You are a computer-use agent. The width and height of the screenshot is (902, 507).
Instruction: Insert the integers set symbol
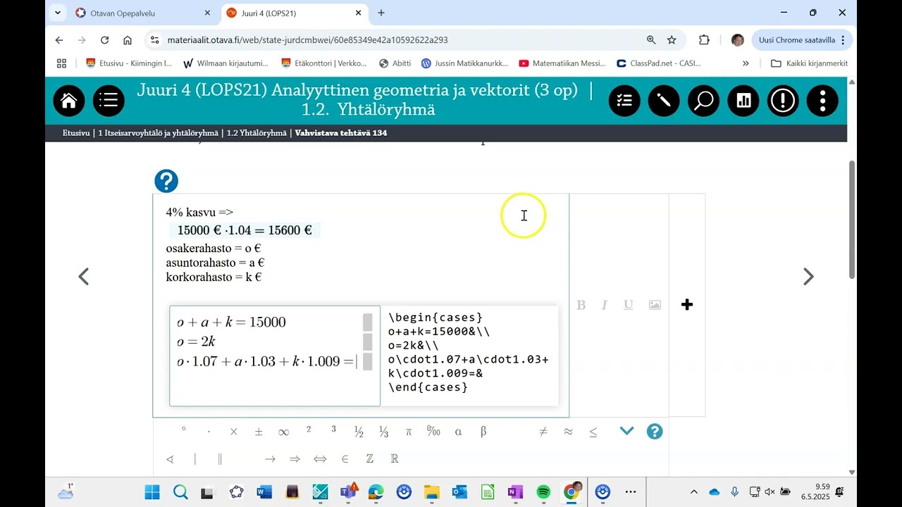(x=369, y=459)
